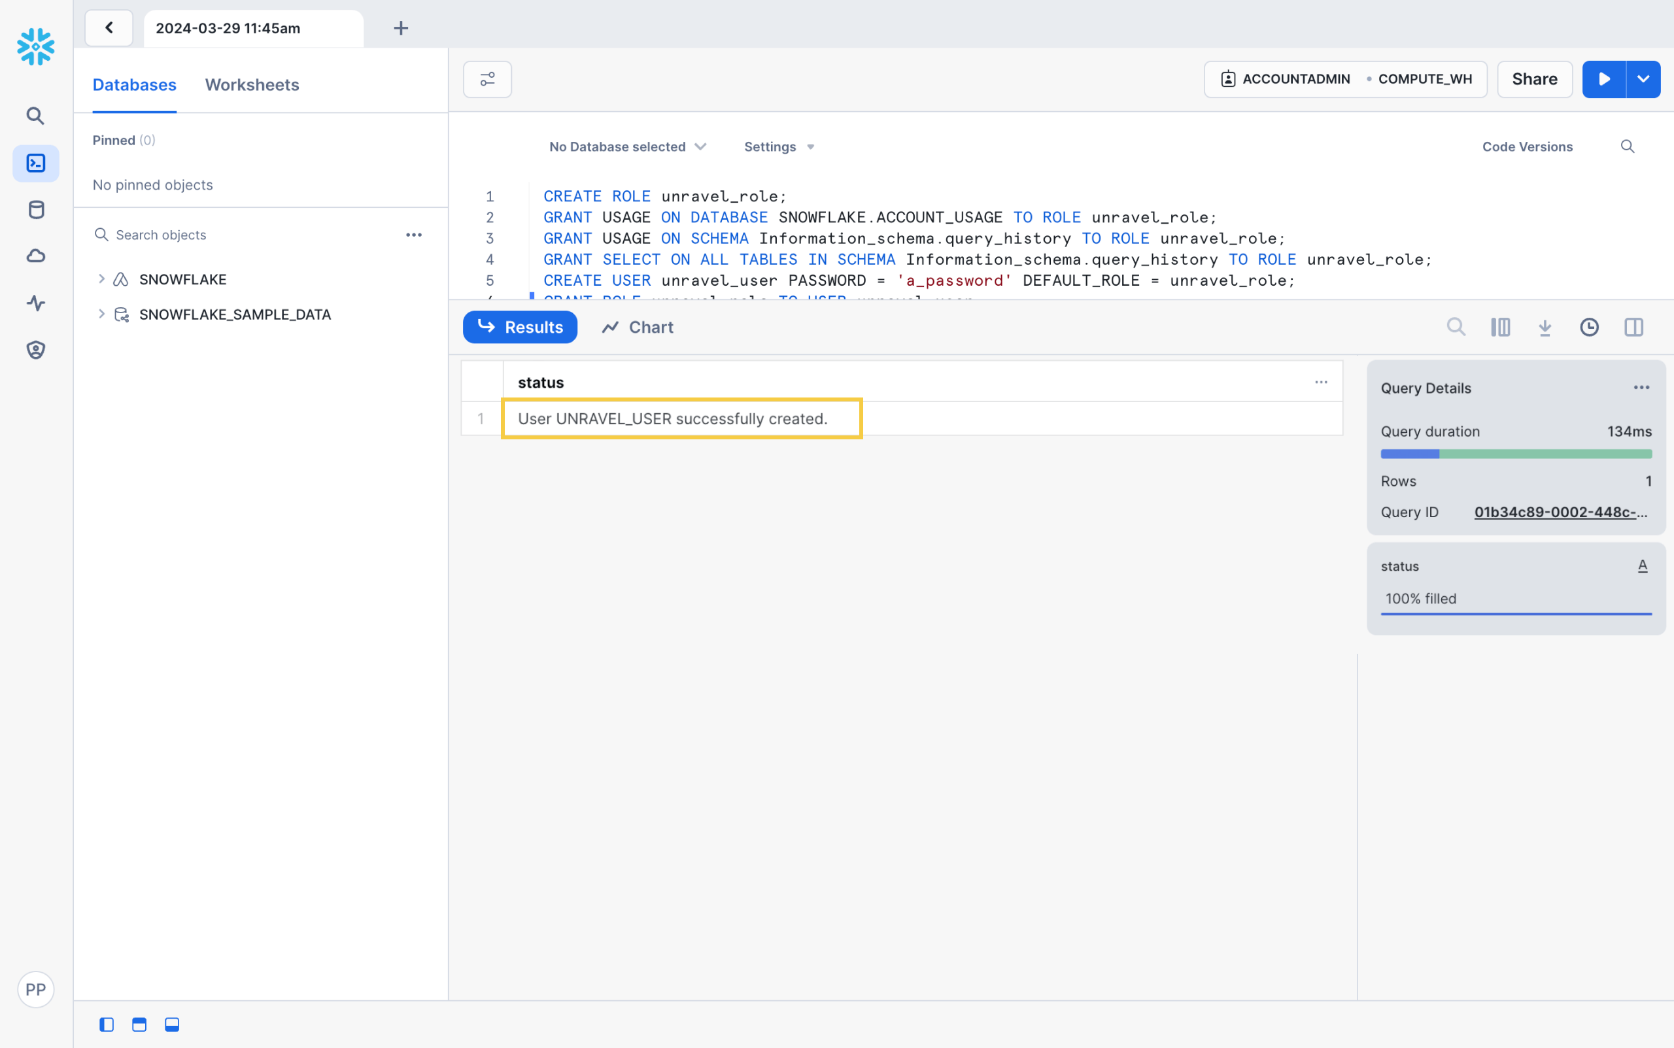Open Search from the left sidebar
The image size is (1674, 1048).
tap(35, 116)
